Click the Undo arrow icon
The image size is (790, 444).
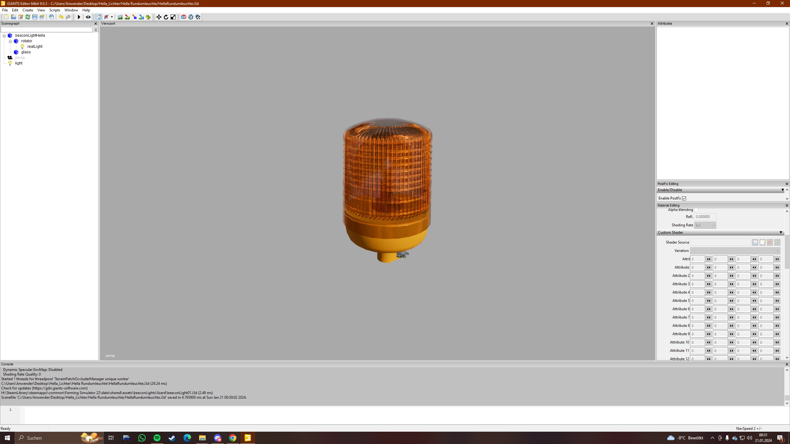click(x=61, y=17)
